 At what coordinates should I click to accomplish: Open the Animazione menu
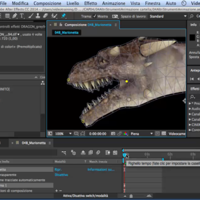[114, 3]
